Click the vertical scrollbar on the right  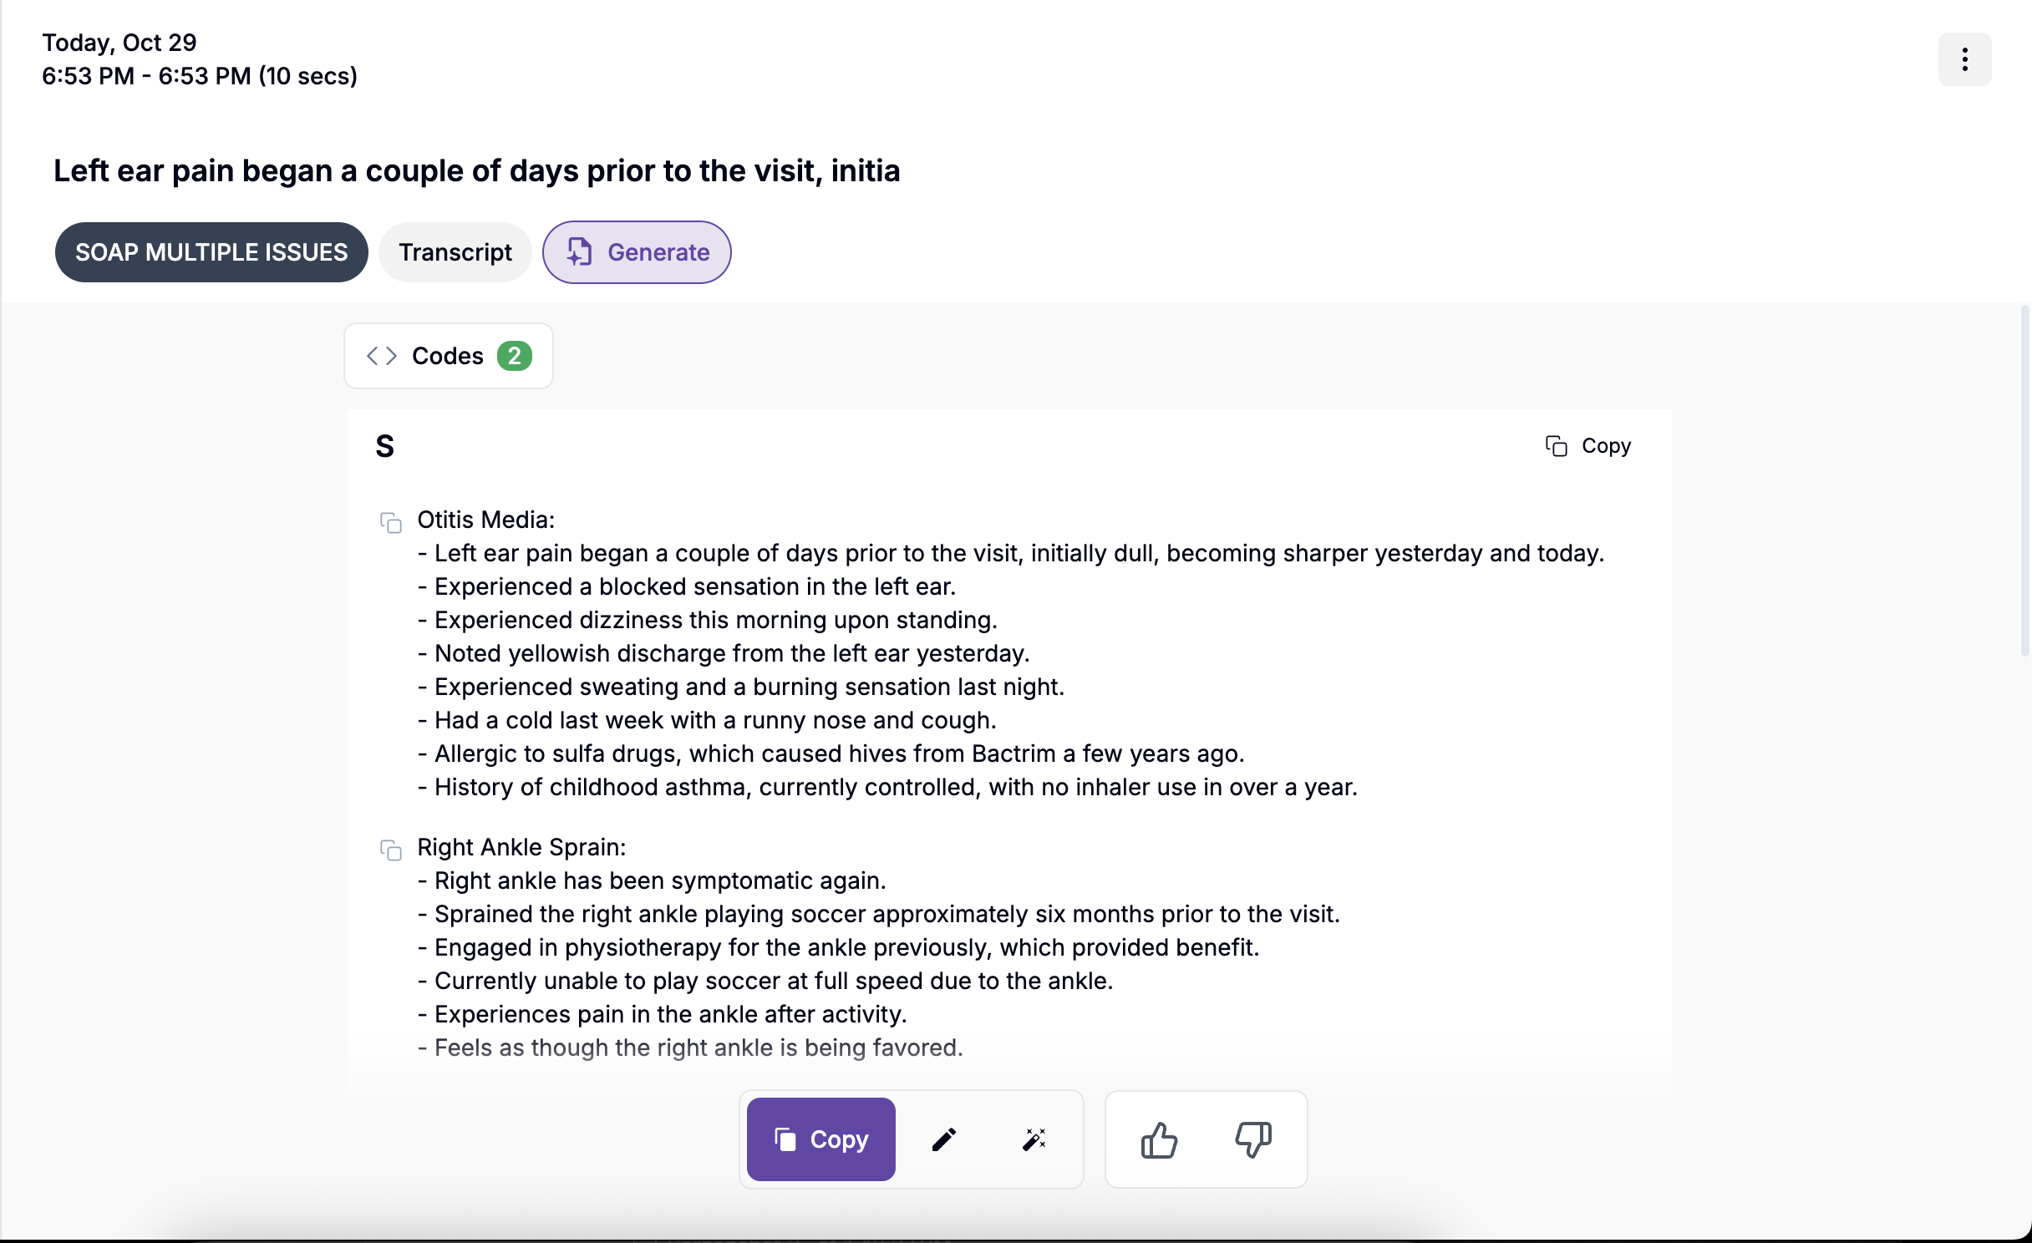(x=2024, y=481)
